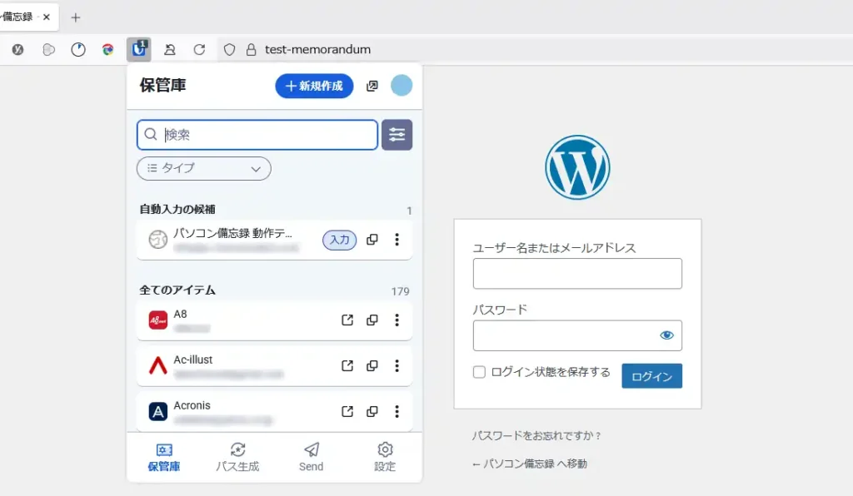853x496 pixels.
Task: Click the dark circular extension icon
Action: point(18,49)
